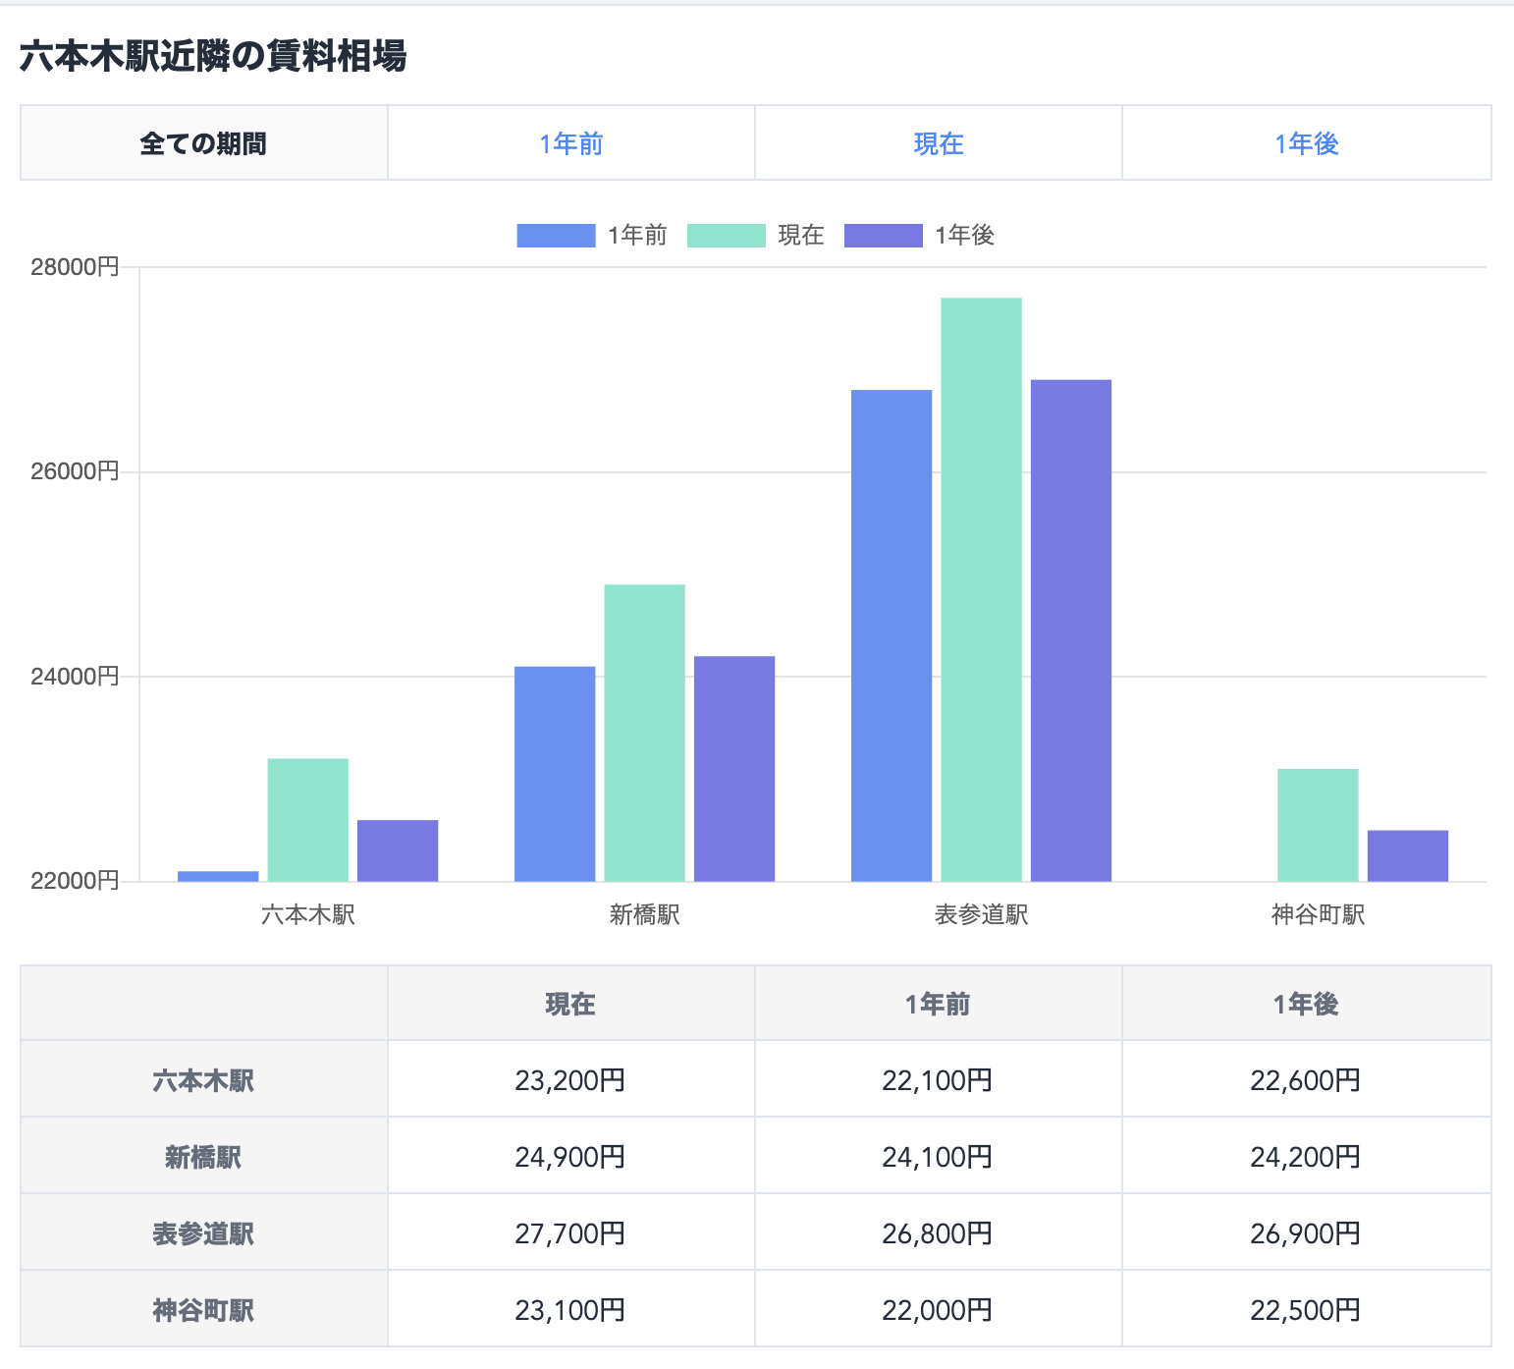Click the 六本木駅 1年前 blue bar
The height and width of the screenshot is (1369, 1514).
[218, 876]
